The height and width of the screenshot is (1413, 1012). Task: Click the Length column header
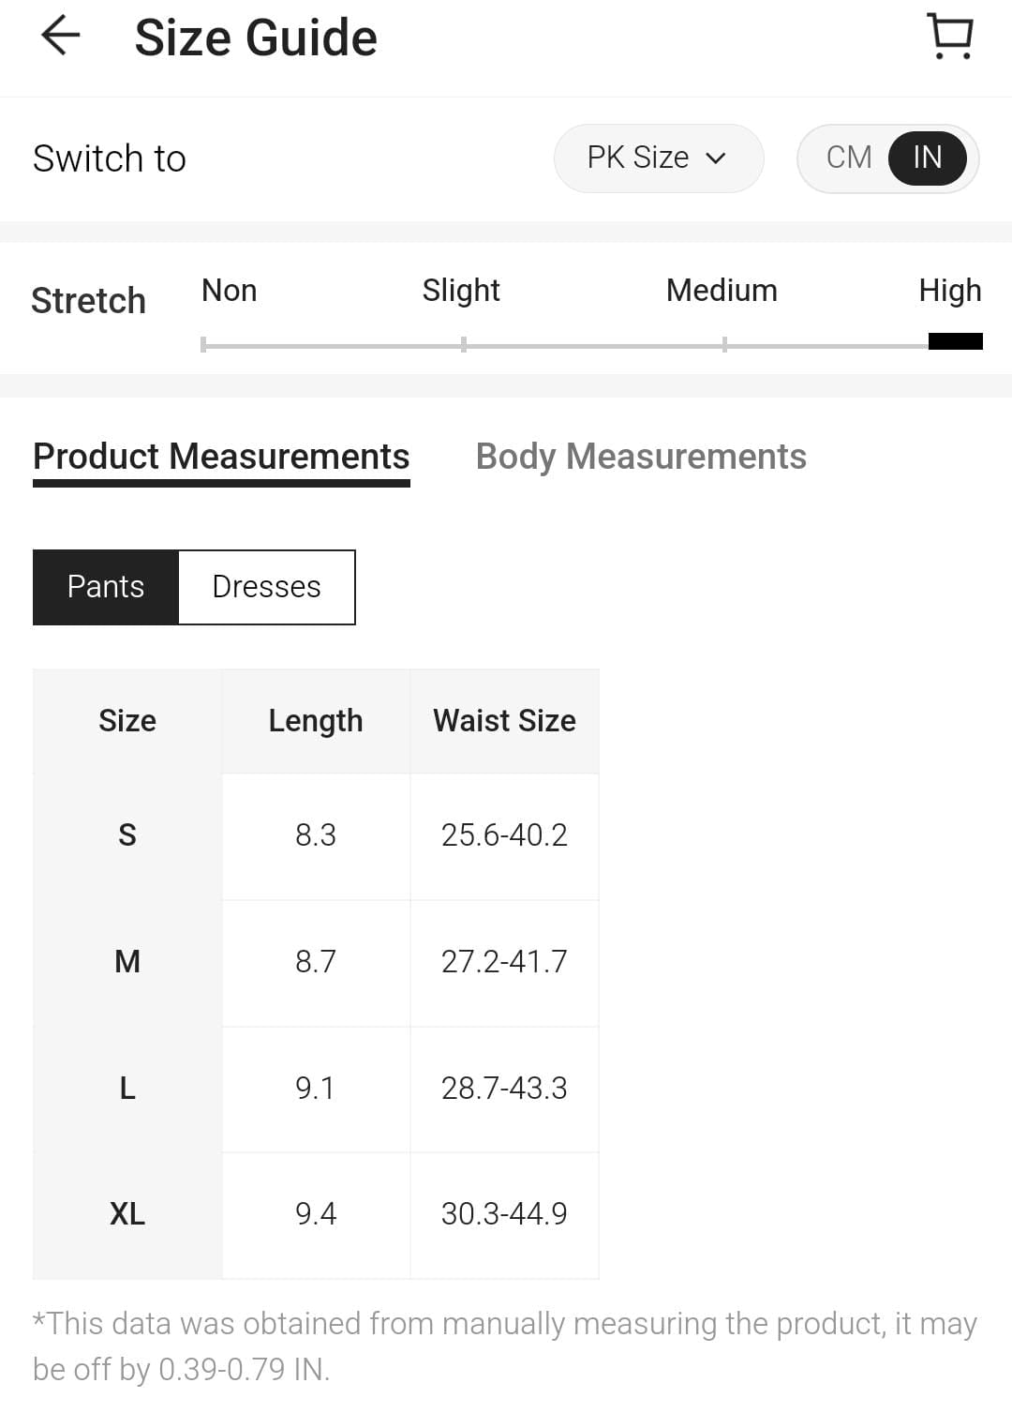pyautogui.click(x=316, y=721)
